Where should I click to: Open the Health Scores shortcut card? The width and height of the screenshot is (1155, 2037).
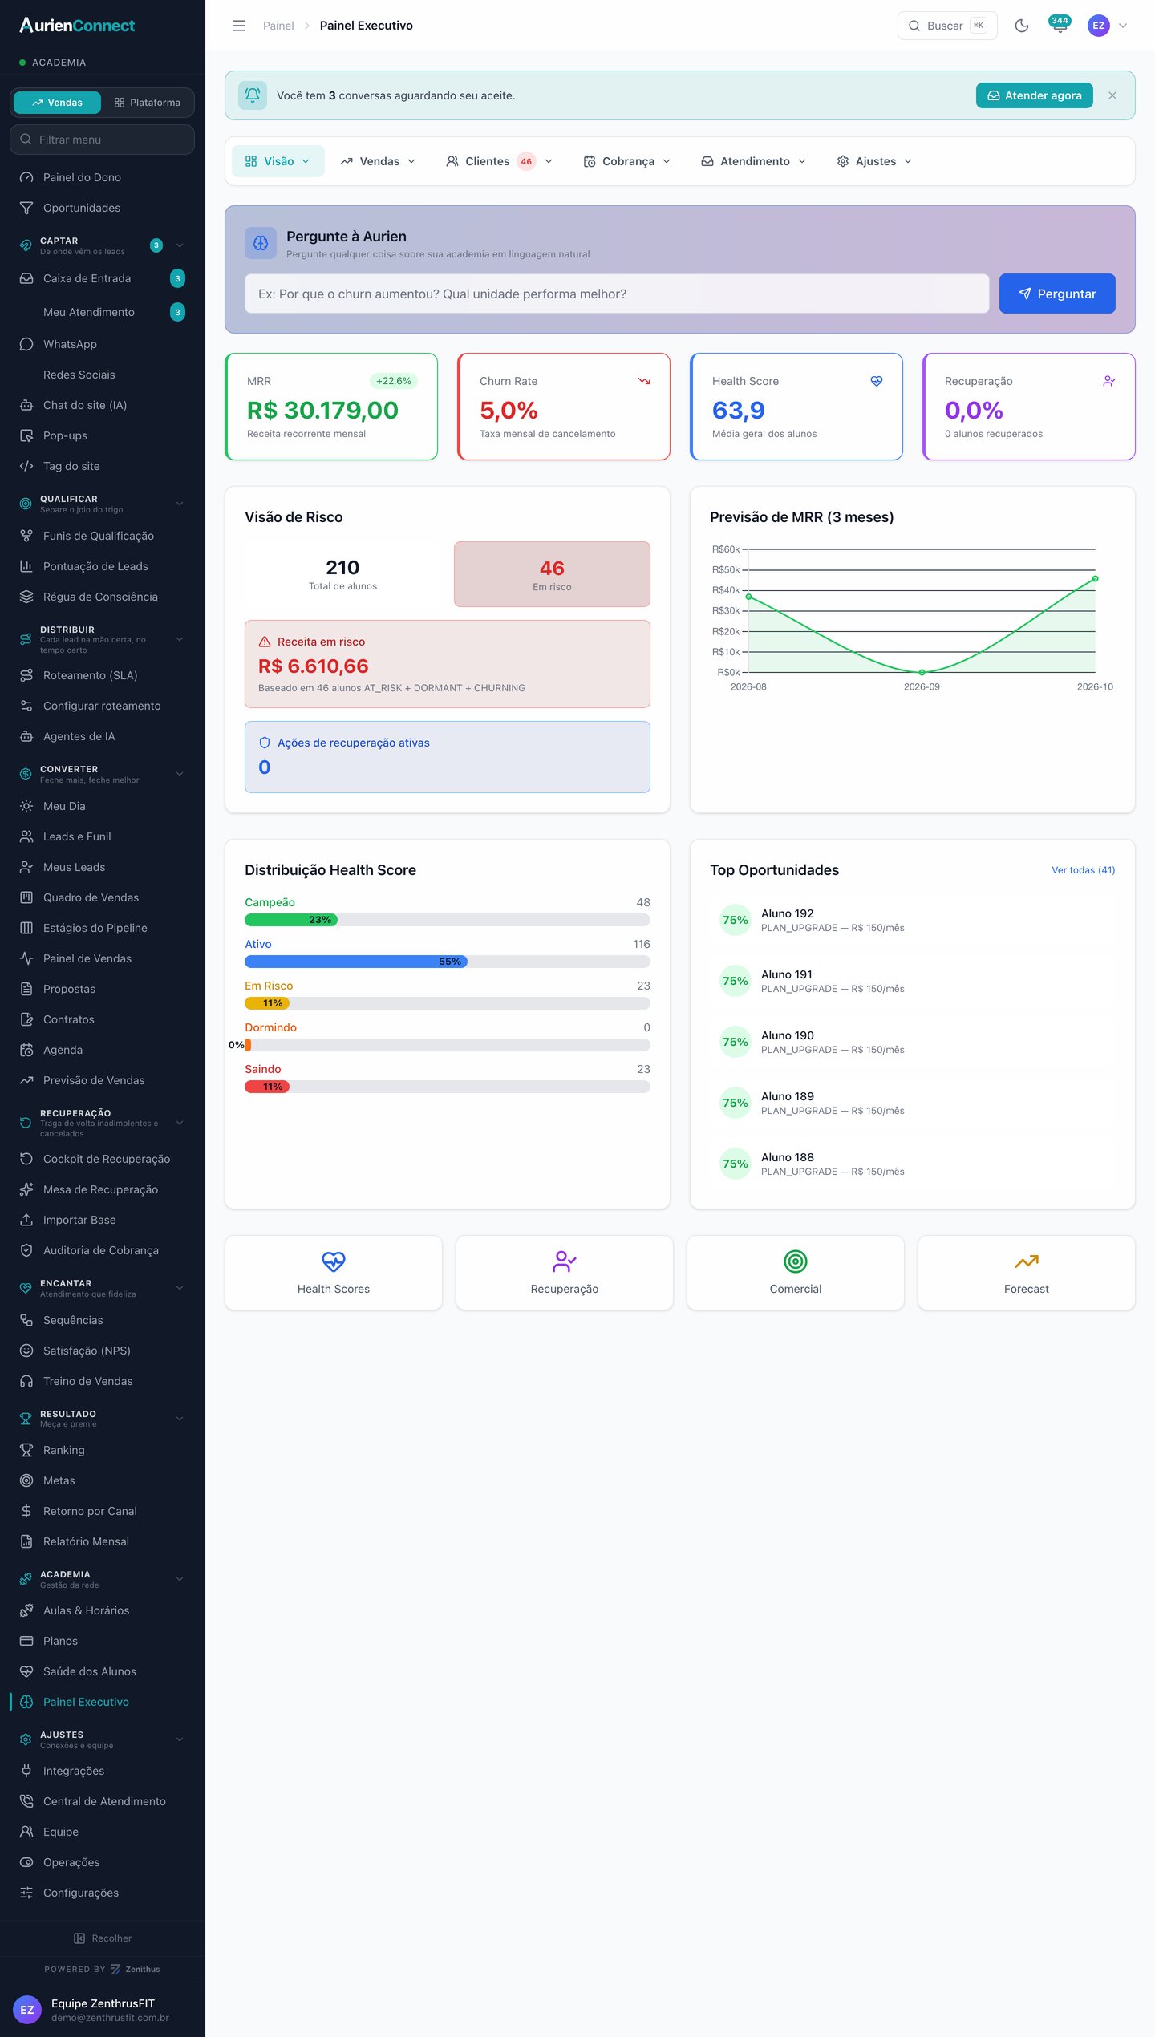click(334, 1273)
